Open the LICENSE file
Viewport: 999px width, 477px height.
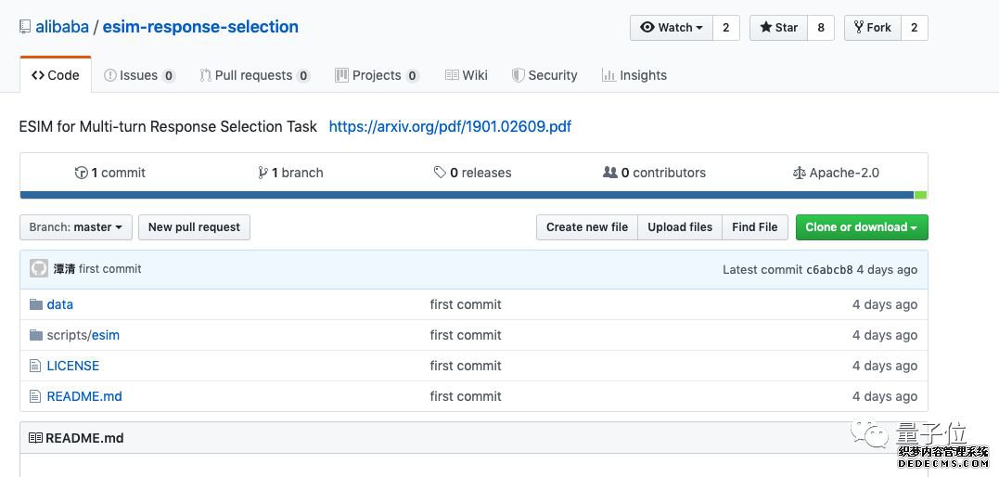point(73,366)
